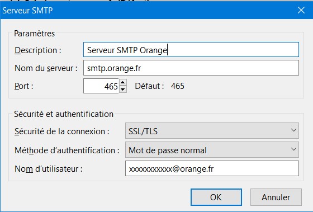Open the SSL/TLS connection security dropdown
The image size is (313, 212).
(x=212, y=131)
